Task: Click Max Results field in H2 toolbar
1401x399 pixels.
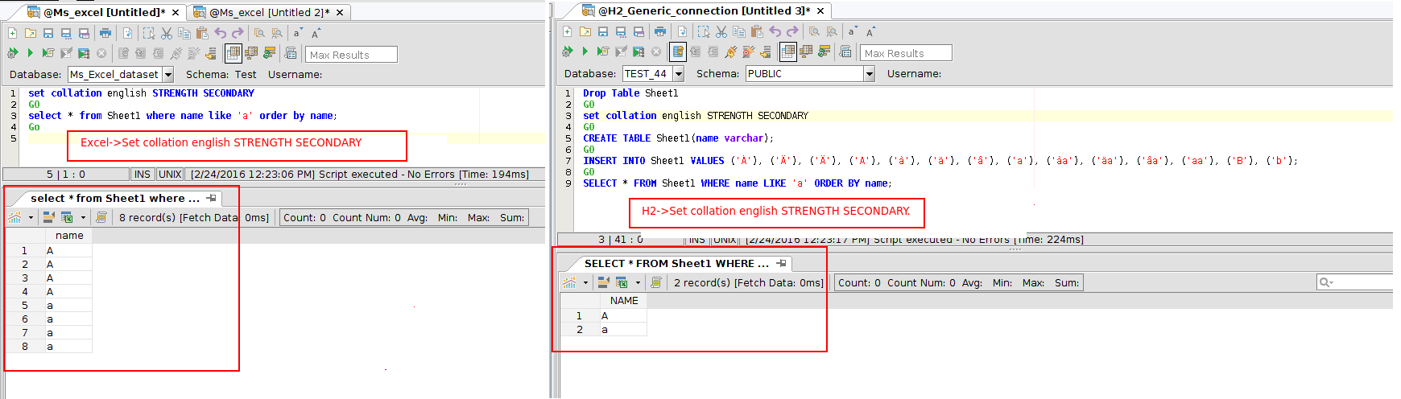Action: (x=906, y=53)
